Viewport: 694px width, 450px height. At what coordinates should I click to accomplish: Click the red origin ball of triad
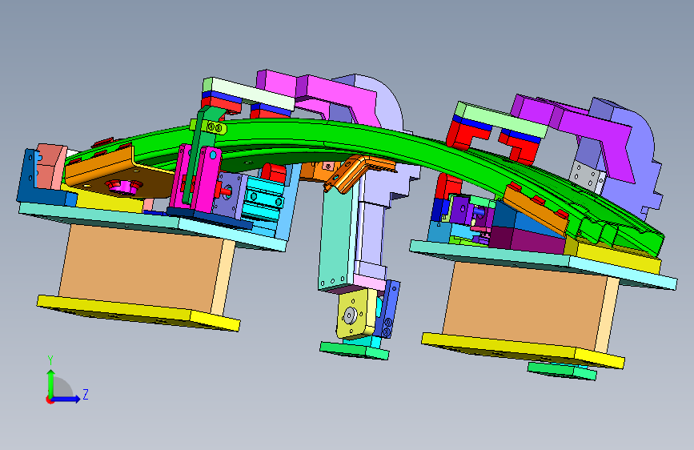[49, 400]
